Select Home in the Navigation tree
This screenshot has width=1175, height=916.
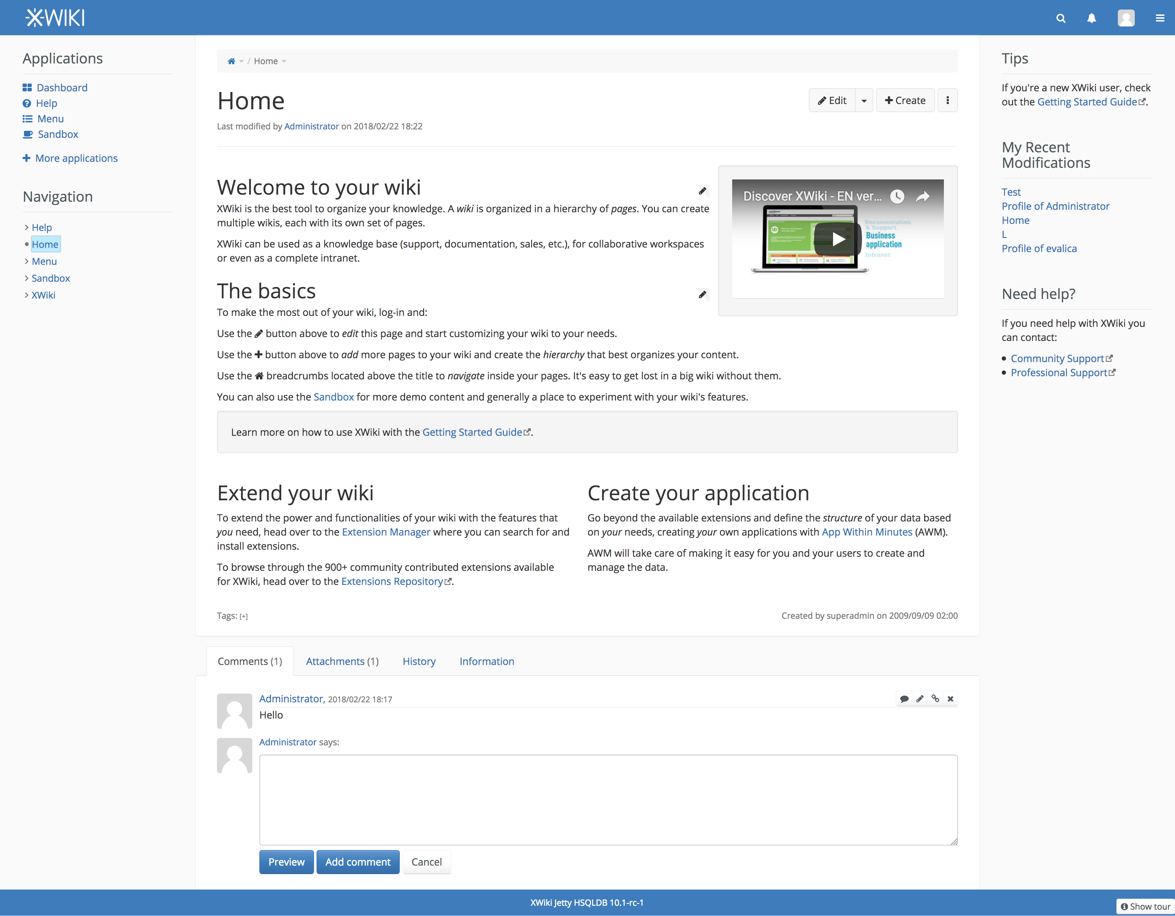click(45, 245)
